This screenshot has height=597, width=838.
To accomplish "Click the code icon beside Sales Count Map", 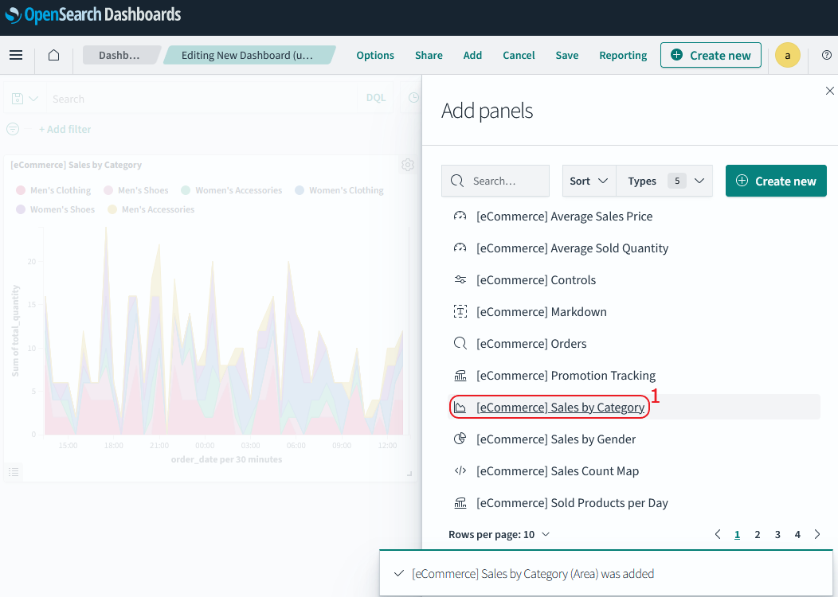I will point(460,471).
